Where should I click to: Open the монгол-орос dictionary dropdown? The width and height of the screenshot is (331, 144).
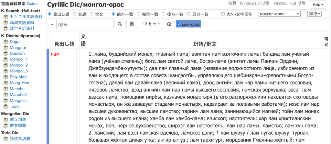(x=280, y=14)
